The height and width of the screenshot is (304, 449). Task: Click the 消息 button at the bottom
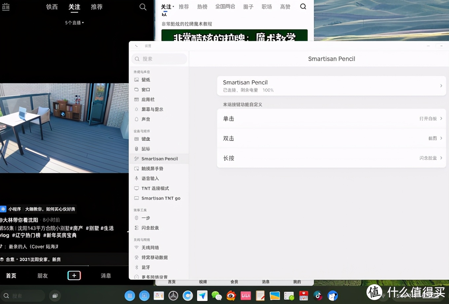[106, 276]
